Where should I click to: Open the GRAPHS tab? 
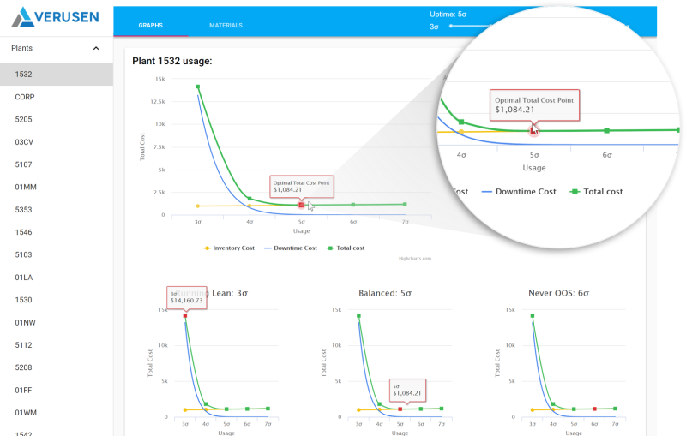[151, 26]
